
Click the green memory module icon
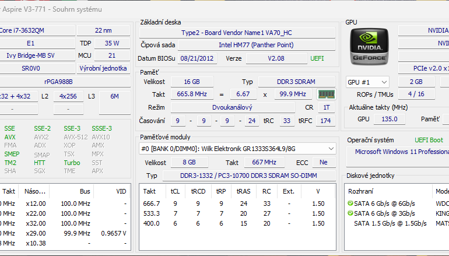click(x=324, y=94)
